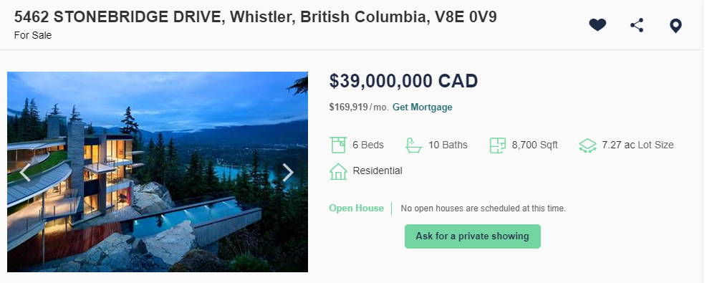The height and width of the screenshot is (283, 707).
Task: Click the For Sale status text
Action: coord(33,35)
